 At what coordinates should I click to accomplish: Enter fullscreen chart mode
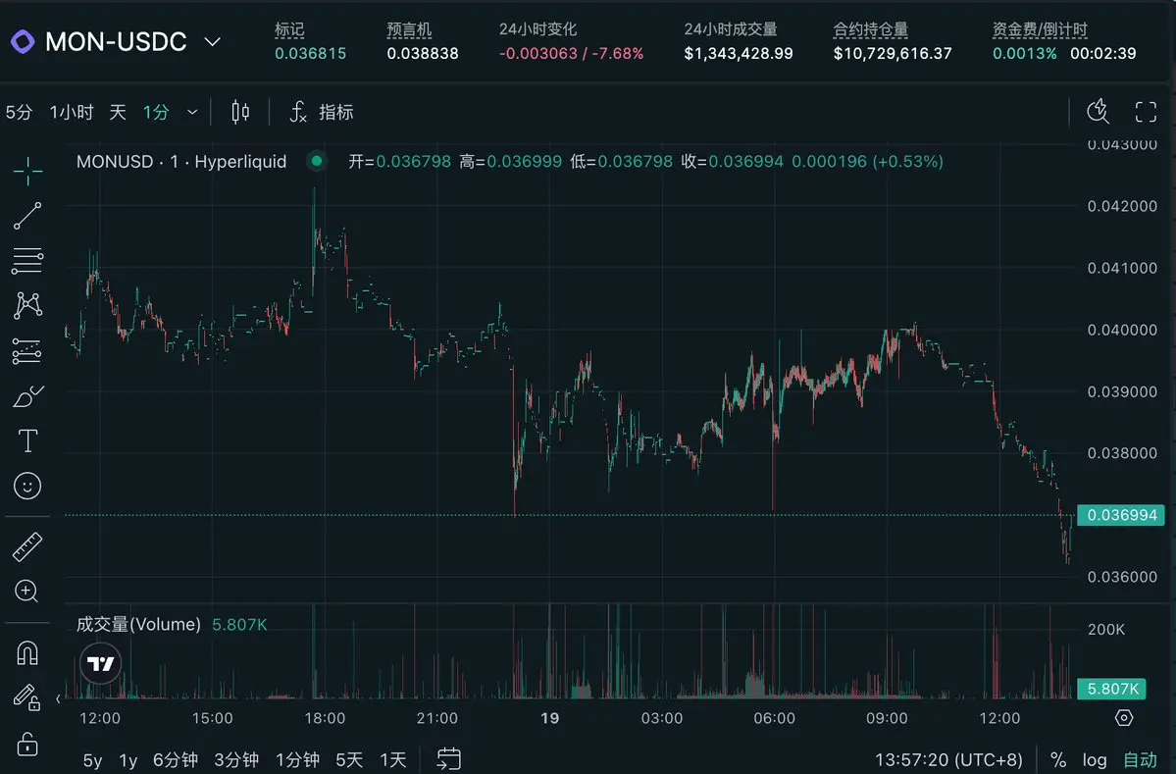tap(1146, 113)
